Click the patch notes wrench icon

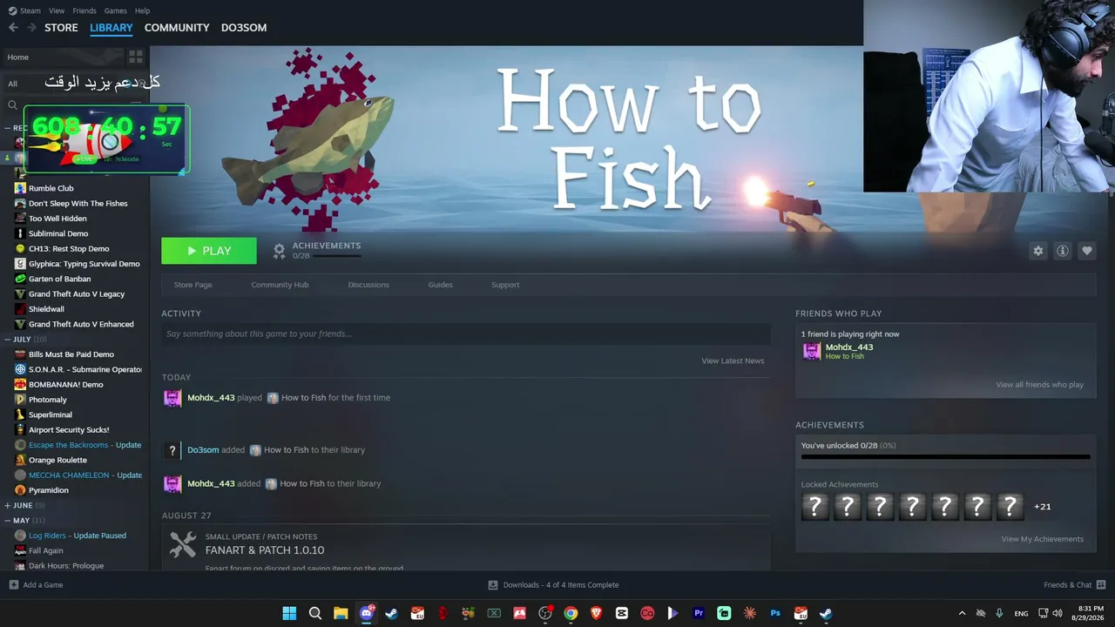[183, 544]
